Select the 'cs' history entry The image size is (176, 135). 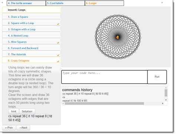[x=64, y=97]
